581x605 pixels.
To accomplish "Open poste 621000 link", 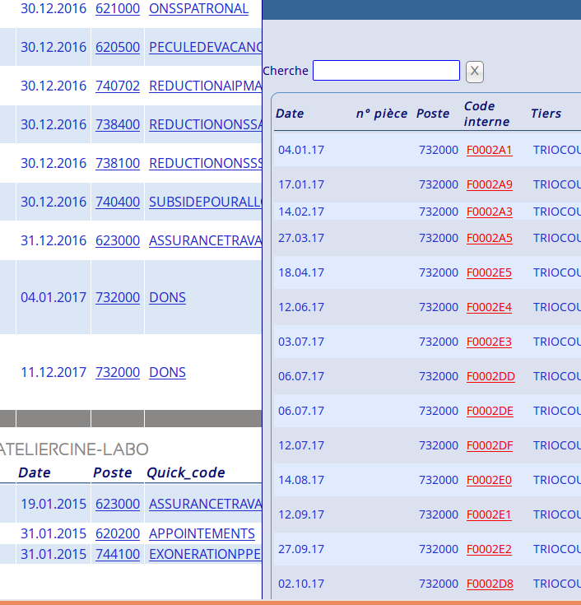I will click(x=118, y=8).
